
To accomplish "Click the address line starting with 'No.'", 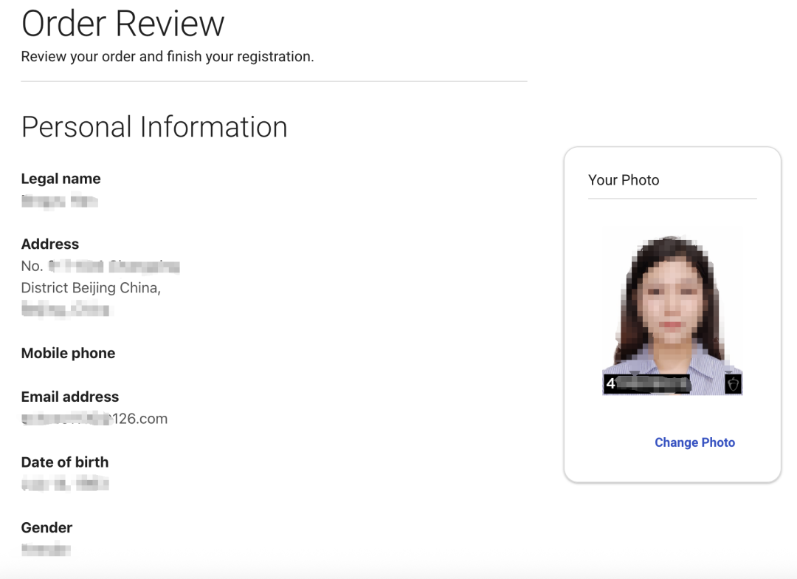I will click(x=100, y=267).
